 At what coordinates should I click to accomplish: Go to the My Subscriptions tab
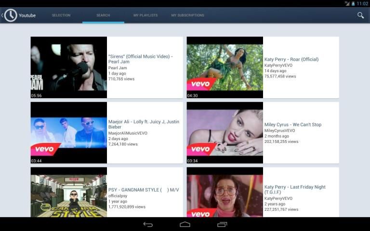tap(187, 15)
